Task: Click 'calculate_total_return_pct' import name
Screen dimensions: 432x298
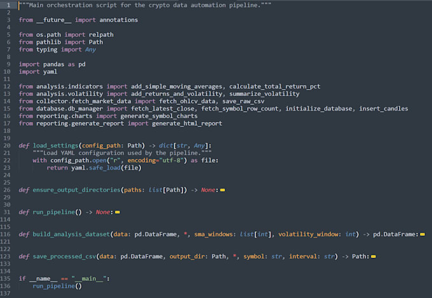Action: (x=274, y=86)
